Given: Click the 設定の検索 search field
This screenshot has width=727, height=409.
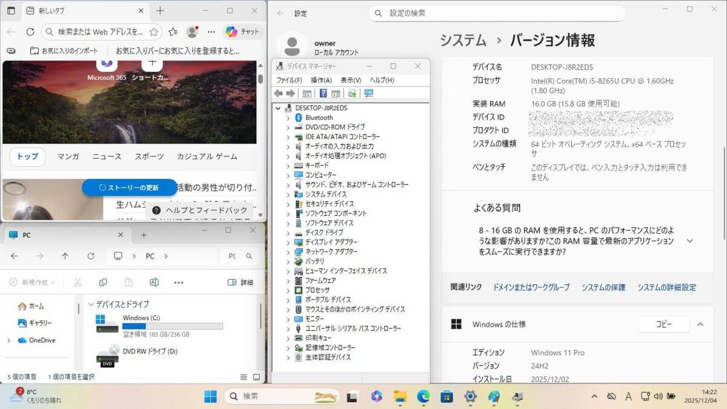Looking at the screenshot, I should (503, 13).
